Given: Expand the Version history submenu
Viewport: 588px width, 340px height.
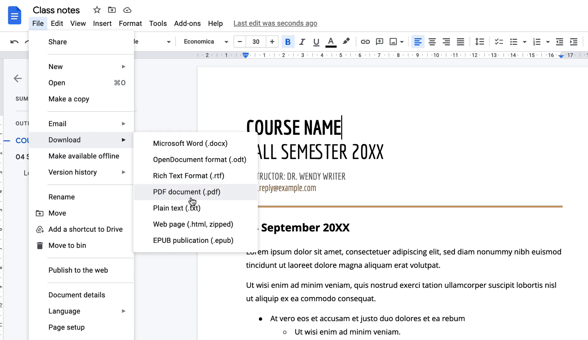Looking at the screenshot, I should click(82, 172).
